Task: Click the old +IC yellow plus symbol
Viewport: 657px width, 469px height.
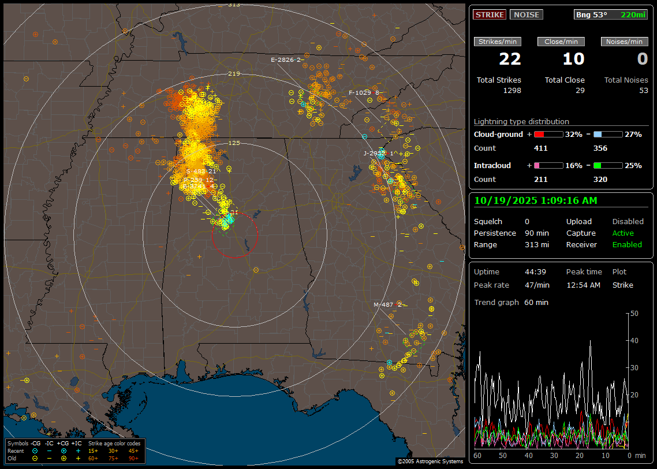Action: coord(78,458)
